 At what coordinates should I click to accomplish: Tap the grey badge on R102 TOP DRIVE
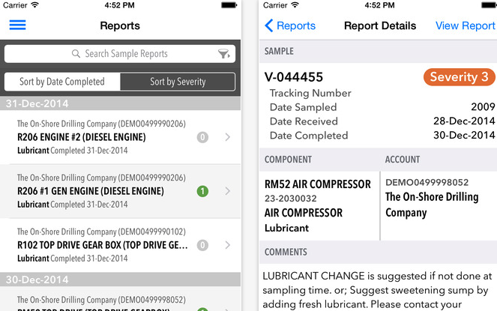pos(202,245)
